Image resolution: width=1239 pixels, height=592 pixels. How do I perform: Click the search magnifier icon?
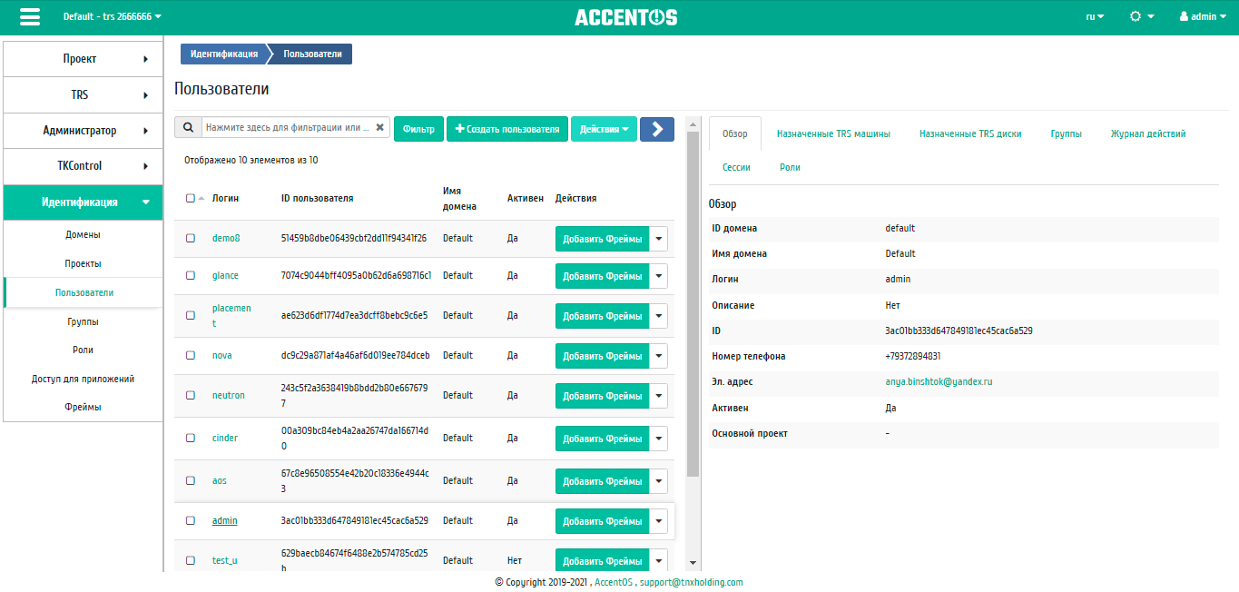(188, 128)
